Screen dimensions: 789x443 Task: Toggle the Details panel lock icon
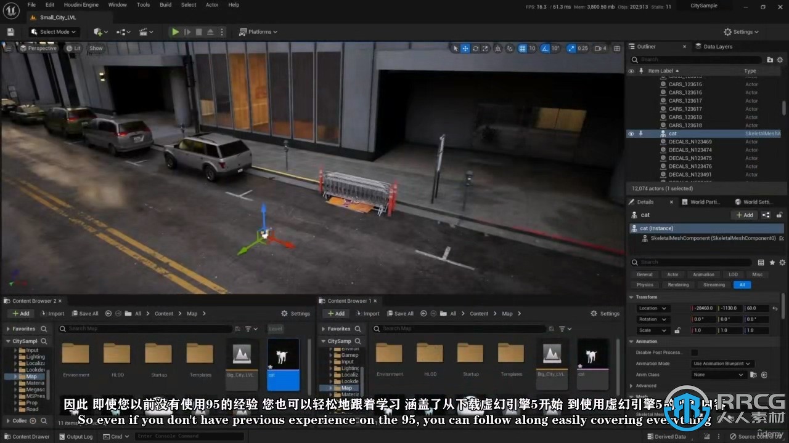click(779, 215)
